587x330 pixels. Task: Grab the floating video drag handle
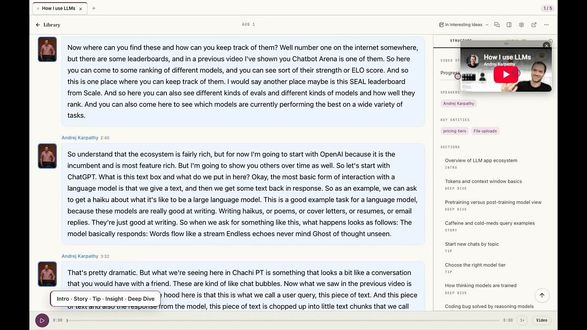click(506, 44)
